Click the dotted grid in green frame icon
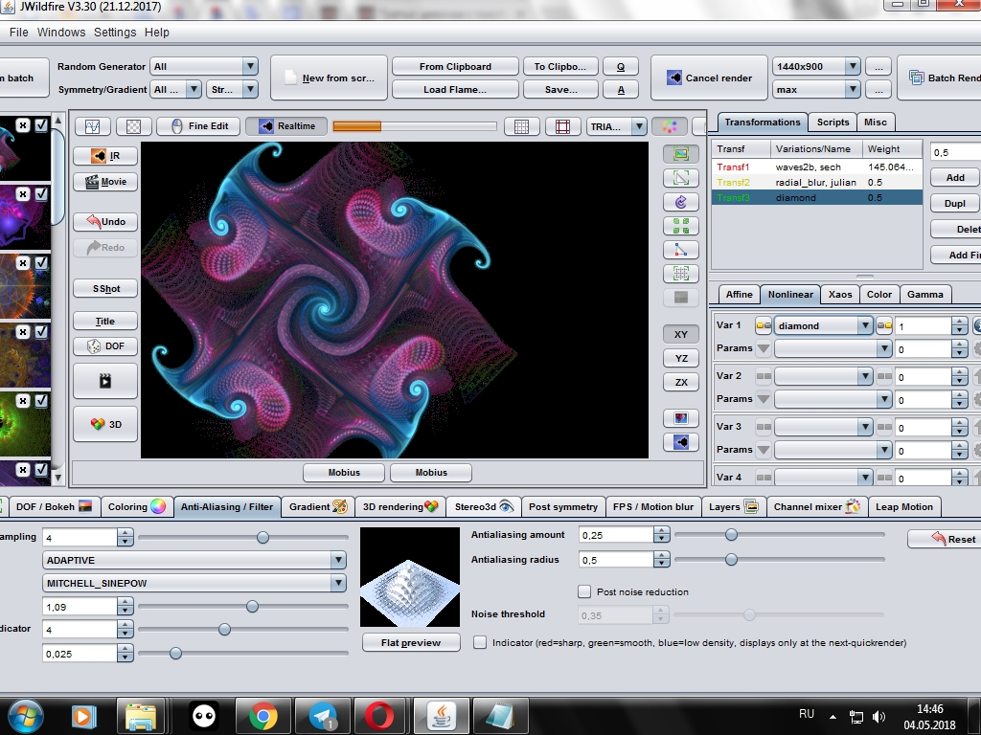This screenshot has width=981, height=735. tap(681, 274)
